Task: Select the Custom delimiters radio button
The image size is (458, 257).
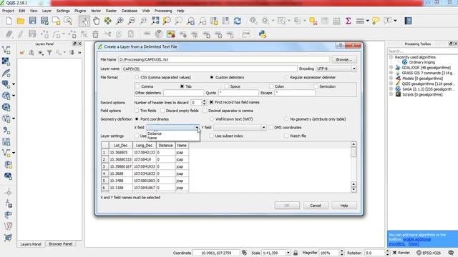Action: pyautogui.click(x=212, y=78)
